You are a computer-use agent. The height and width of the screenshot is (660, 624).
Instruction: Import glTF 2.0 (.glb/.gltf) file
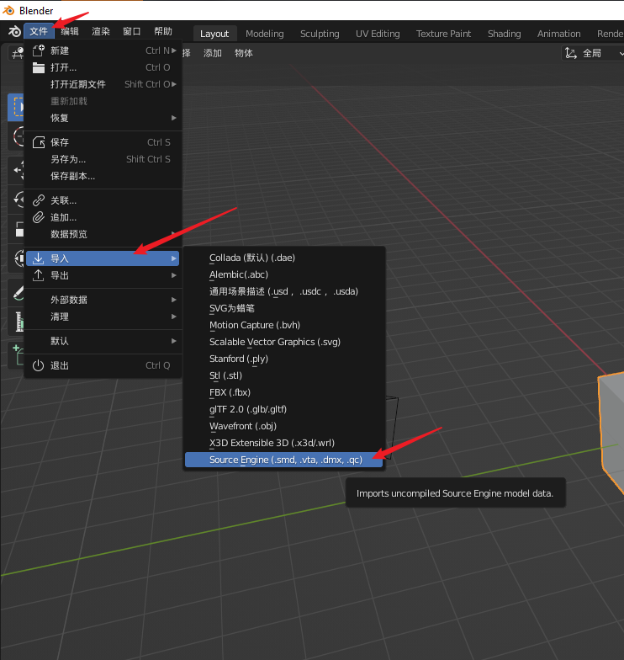coord(284,409)
